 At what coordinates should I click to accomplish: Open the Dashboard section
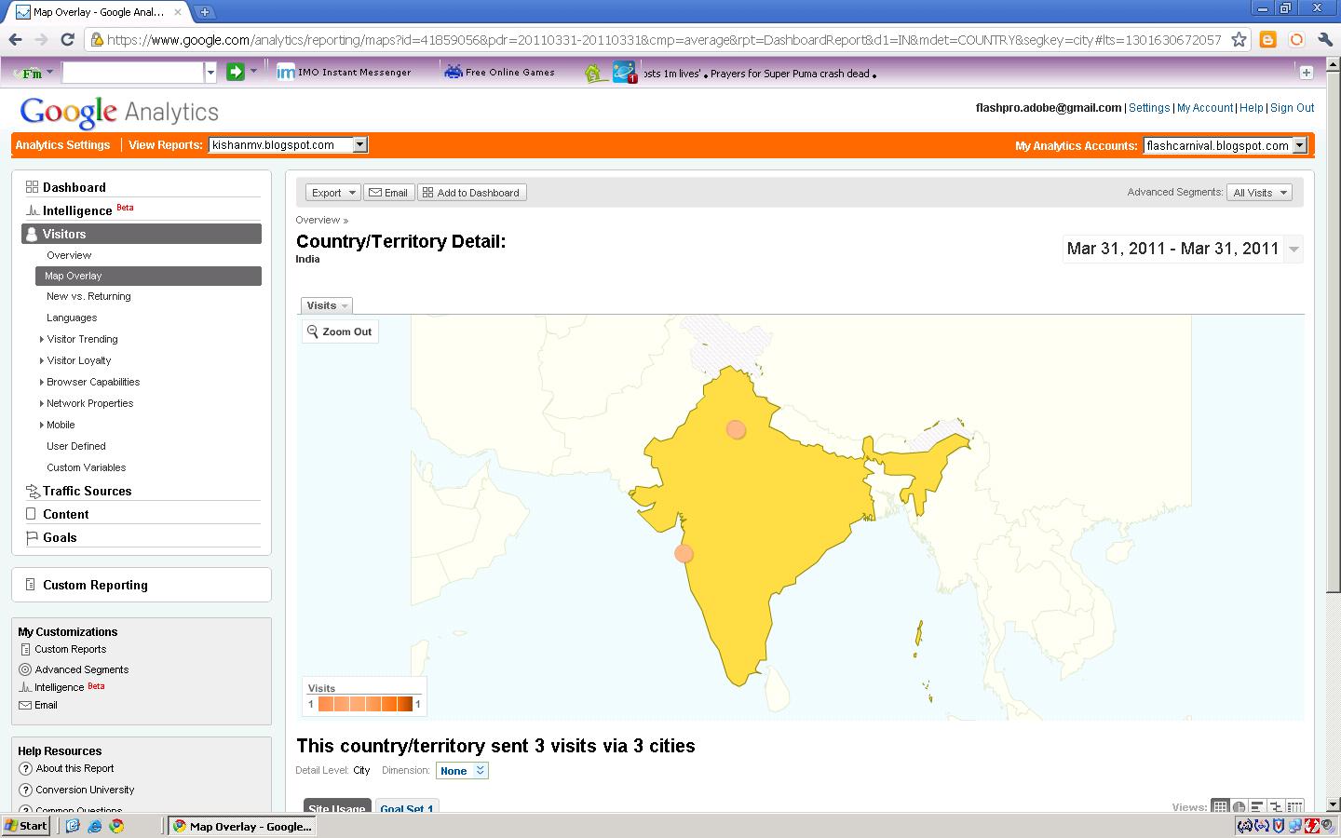[x=74, y=187]
